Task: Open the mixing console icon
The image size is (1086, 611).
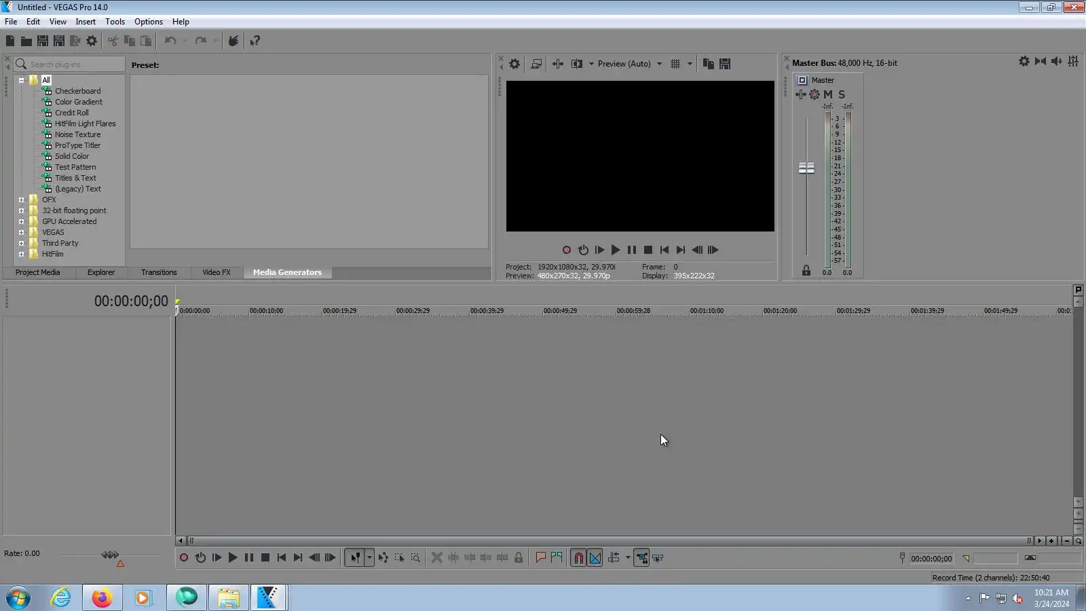Action: click(x=1073, y=62)
